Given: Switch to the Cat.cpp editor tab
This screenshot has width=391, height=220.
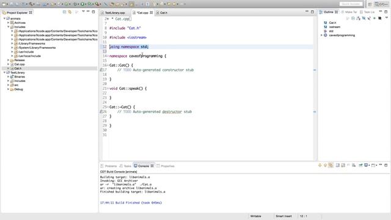Looking at the screenshot, I should click(142, 13).
